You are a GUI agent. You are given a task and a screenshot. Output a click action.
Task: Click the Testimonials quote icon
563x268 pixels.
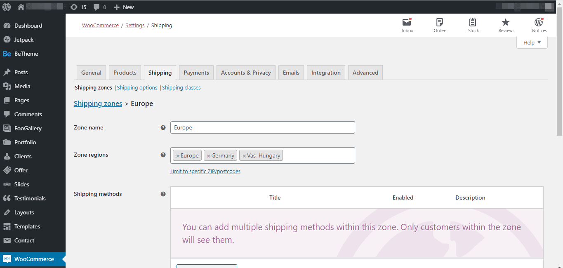pos(7,198)
